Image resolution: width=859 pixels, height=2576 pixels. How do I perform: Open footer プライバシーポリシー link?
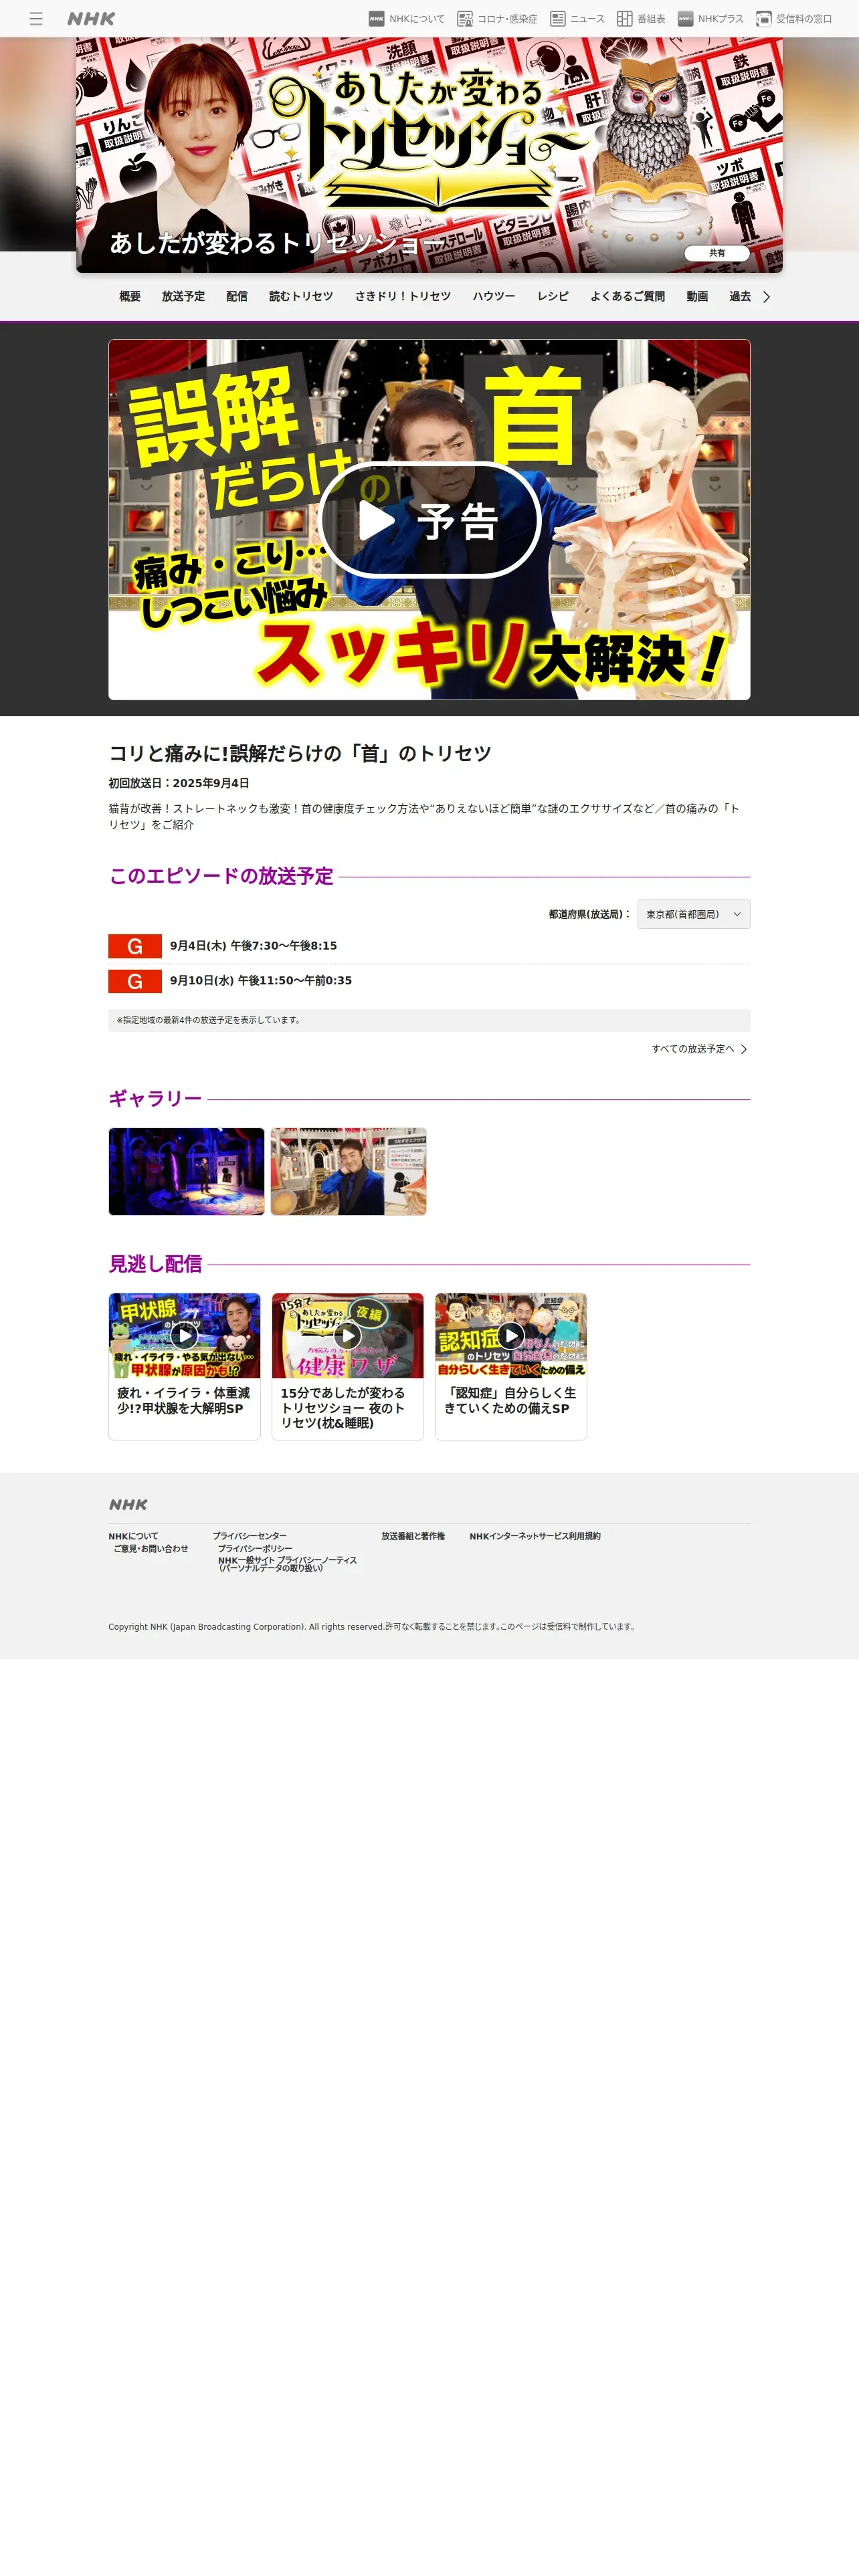[x=255, y=1548]
